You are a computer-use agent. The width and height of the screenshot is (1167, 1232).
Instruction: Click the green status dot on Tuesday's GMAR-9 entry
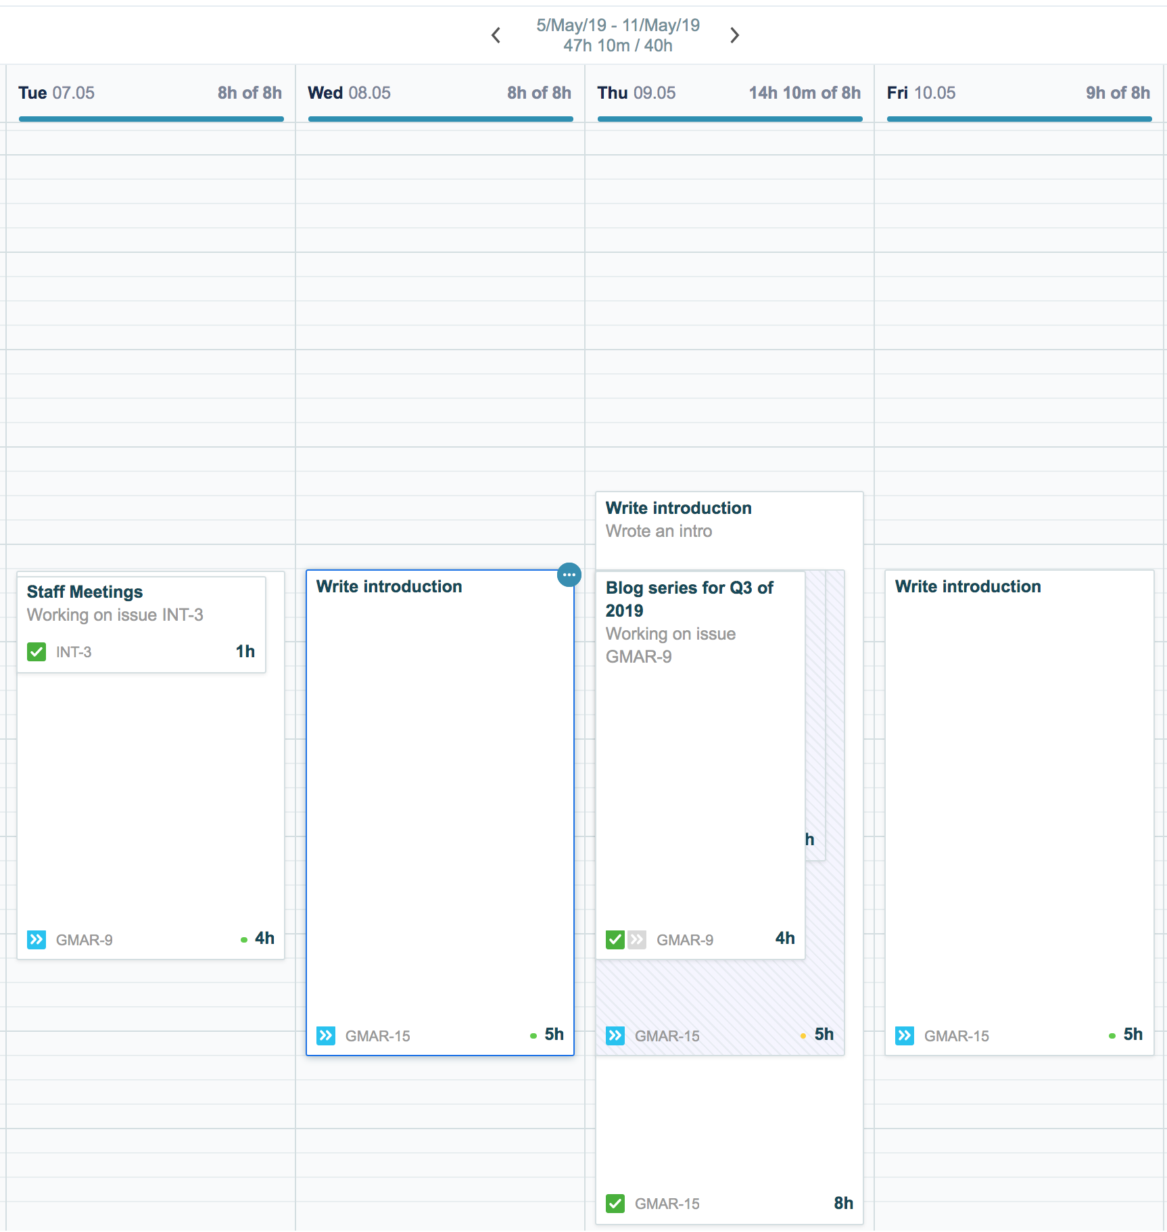click(243, 939)
